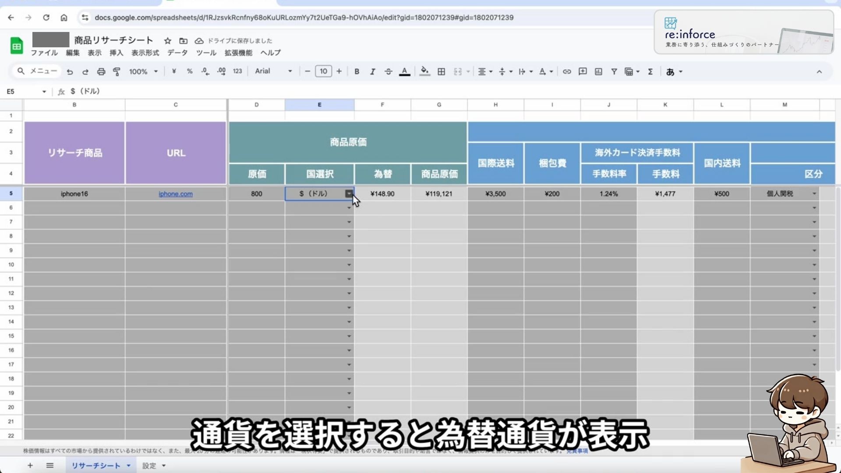Image resolution: width=841 pixels, height=473 pixels.
Task: Select the paint format roller icon
Action: 117,71
